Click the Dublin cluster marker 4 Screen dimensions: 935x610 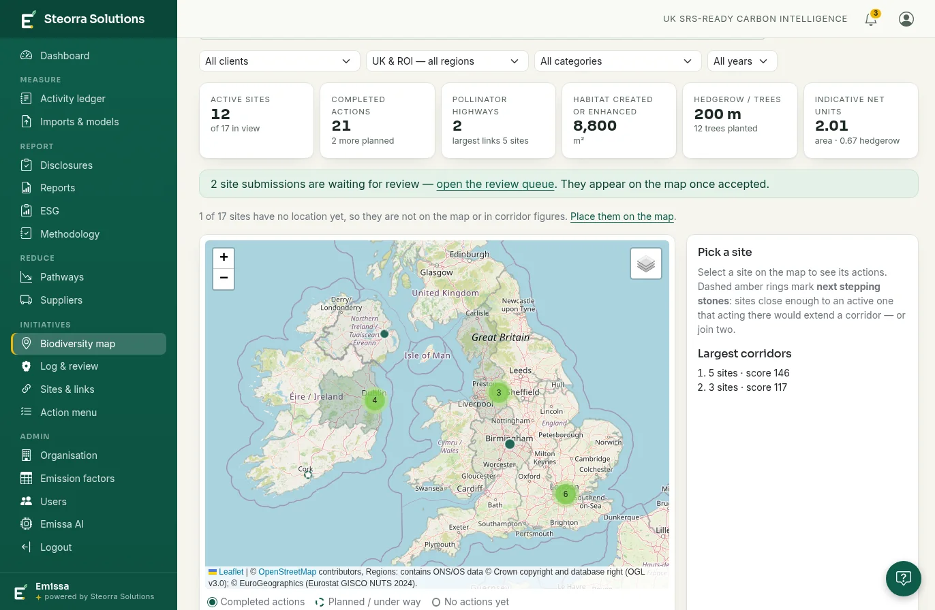[375, 400]
